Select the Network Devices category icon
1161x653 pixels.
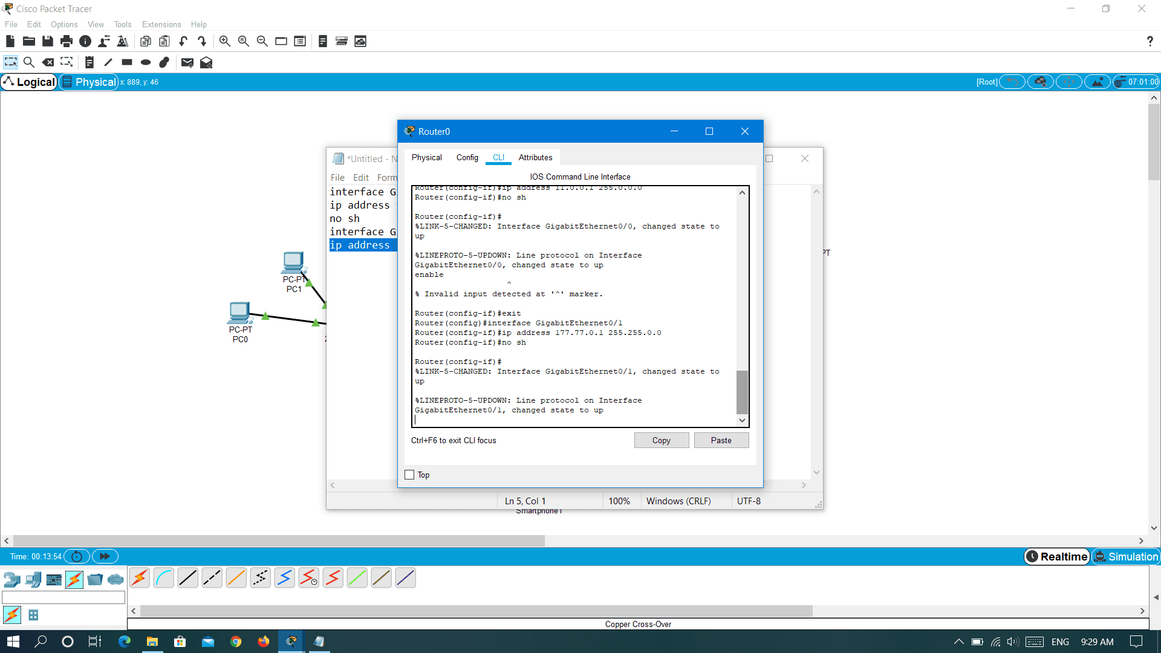point(12,579)
